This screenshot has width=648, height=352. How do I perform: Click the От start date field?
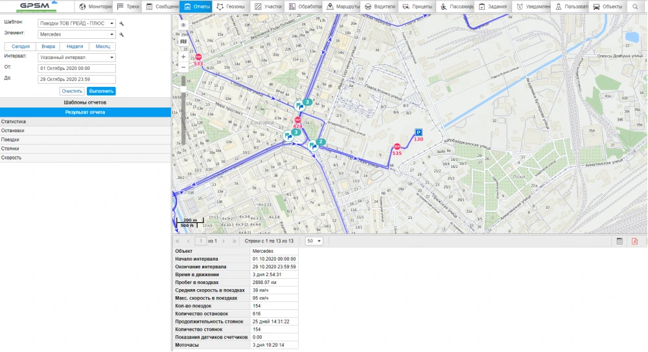pyautogui.click(x=76, y=68)
